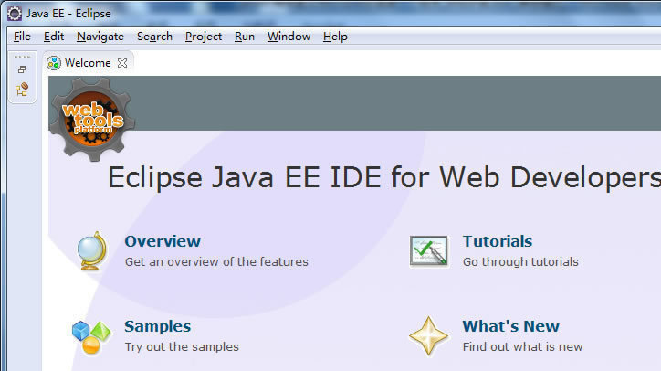Open the Edit menu

54,37
